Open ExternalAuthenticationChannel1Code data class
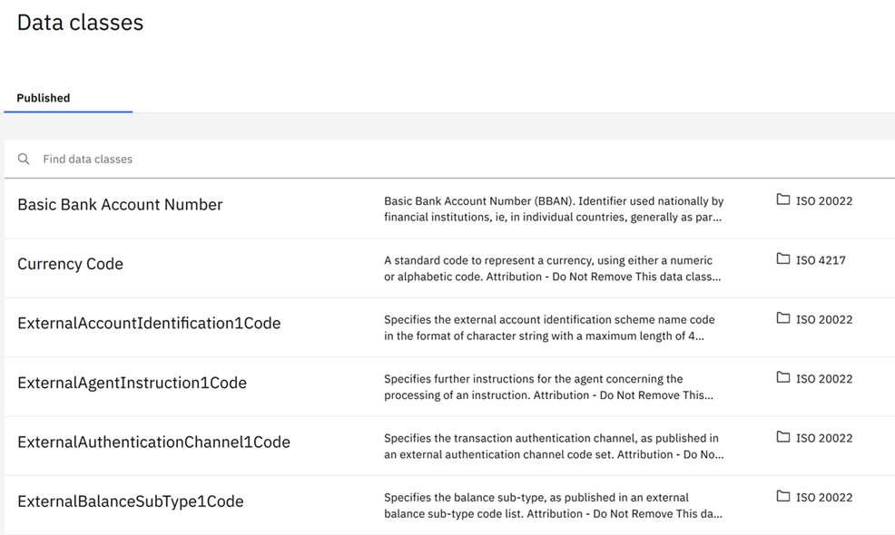The width and height of the screenshot is (895, 535). [x=153, y=442]
